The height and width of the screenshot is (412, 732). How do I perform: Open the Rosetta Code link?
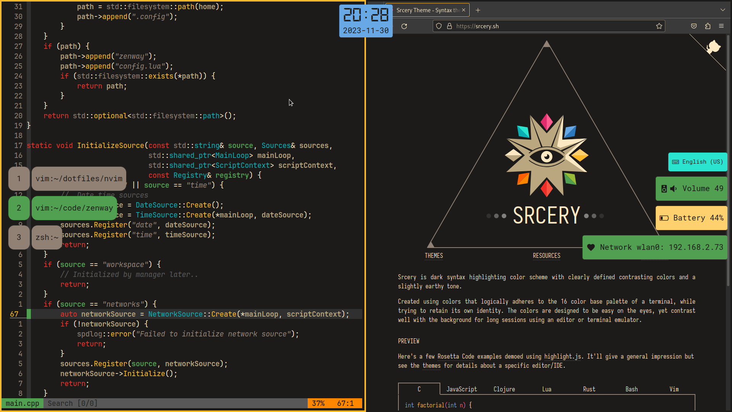pos(456,357)
